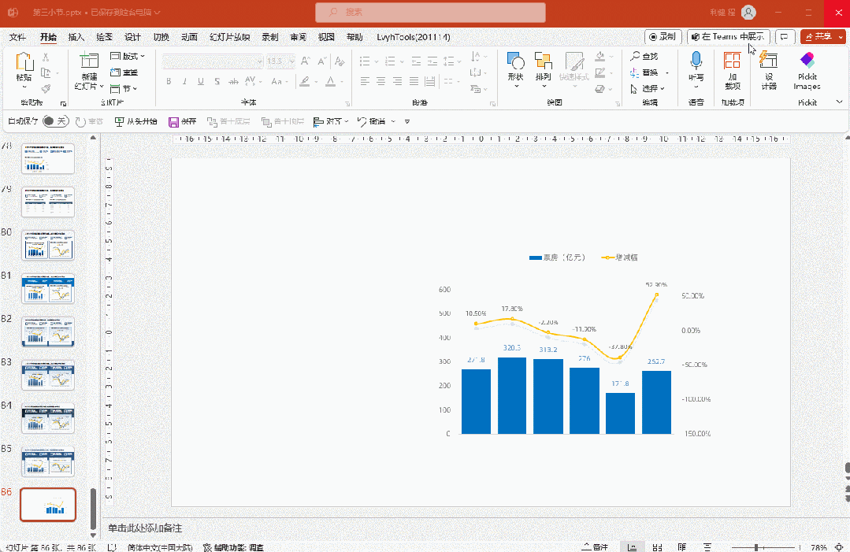850x552 pixels.
Task: Toggle the Notes (备注) pane in status bar
Action: 595,547
